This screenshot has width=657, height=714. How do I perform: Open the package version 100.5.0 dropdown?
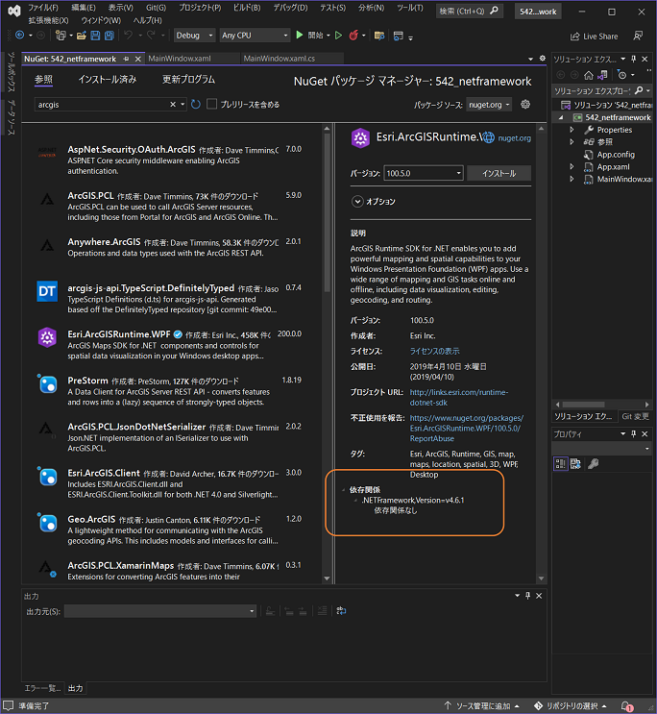point(424,173)
